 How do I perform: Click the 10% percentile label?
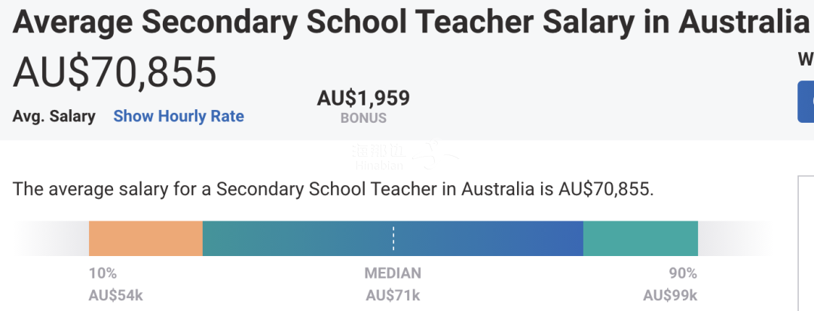[103, 273]
